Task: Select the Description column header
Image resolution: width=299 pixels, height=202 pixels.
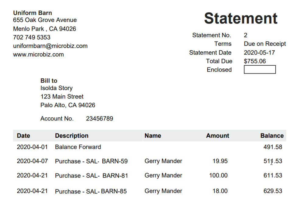Action: [72, 135]
